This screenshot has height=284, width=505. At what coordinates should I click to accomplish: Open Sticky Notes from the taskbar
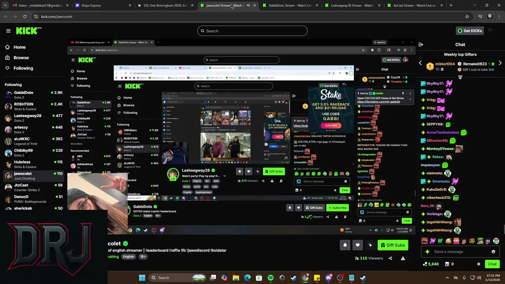(x=317, y=278)
